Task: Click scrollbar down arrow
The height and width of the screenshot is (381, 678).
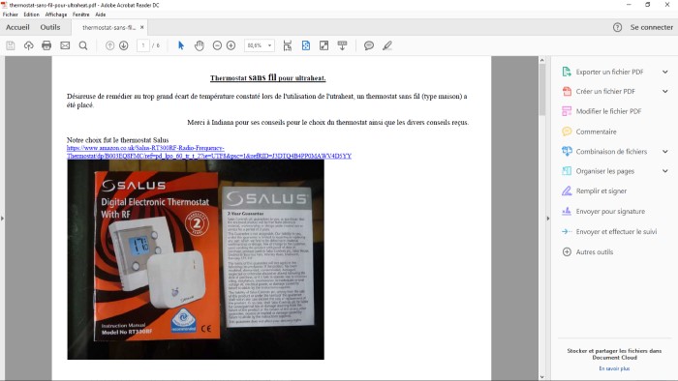Action: pyautogui.click(x=542, y=377)
